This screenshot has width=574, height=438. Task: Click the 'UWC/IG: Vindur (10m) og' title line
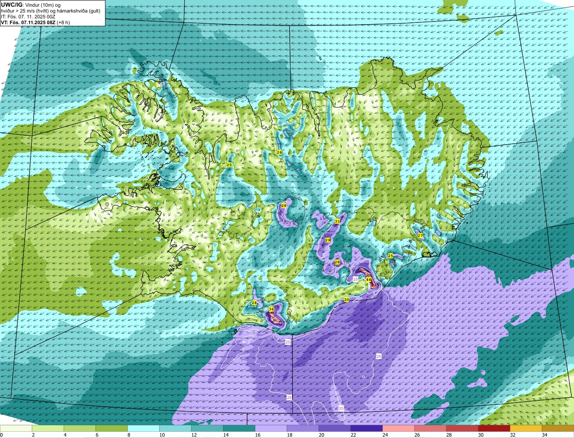click(x=31, y=4)
